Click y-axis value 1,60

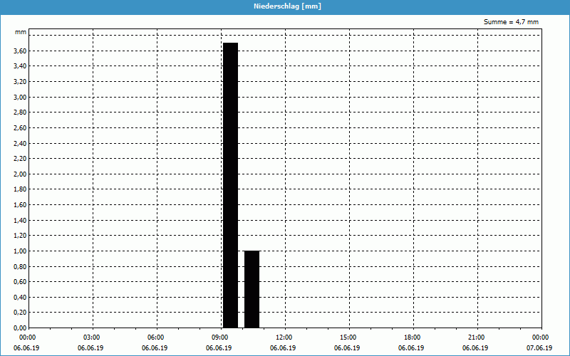20,205
